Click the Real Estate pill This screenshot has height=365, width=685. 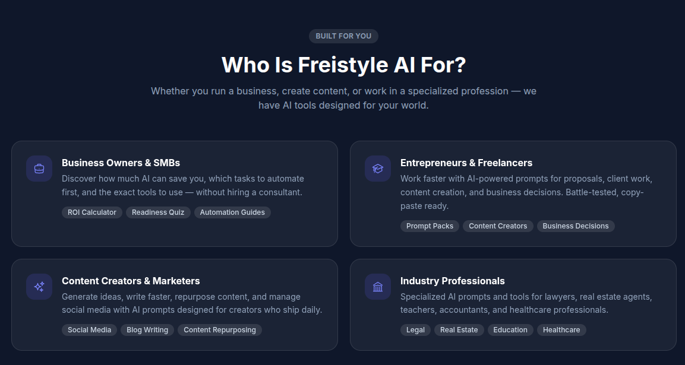click(x=459, y=330)
